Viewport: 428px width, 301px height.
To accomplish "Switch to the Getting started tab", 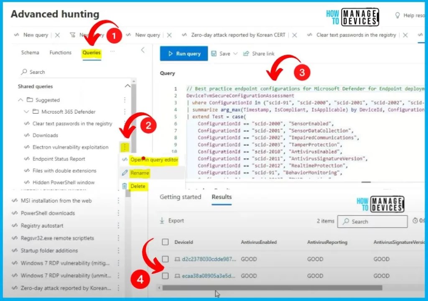I will click(x=181, y=197).
